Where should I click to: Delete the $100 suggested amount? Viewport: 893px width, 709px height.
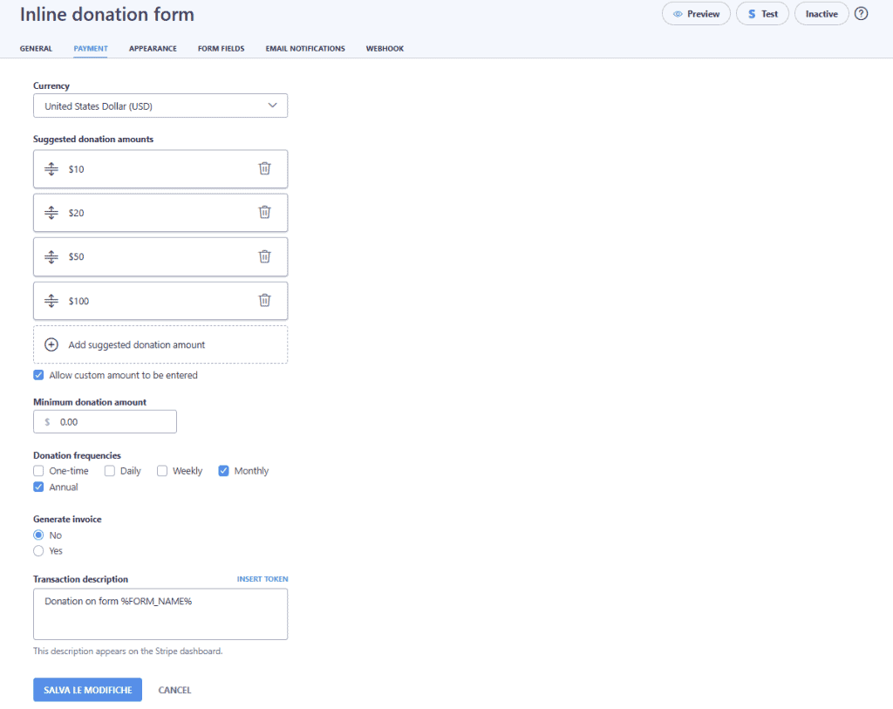coord(264,300)
